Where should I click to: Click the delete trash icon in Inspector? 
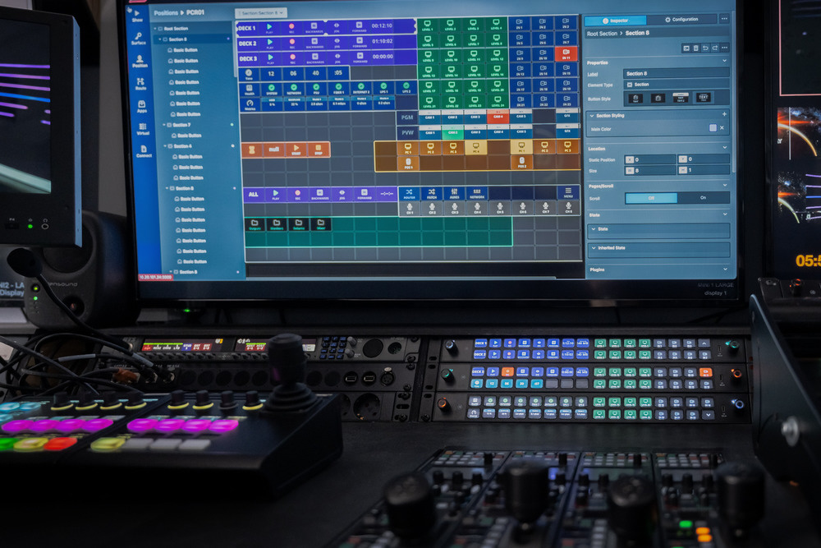click(x=695, y=48)
